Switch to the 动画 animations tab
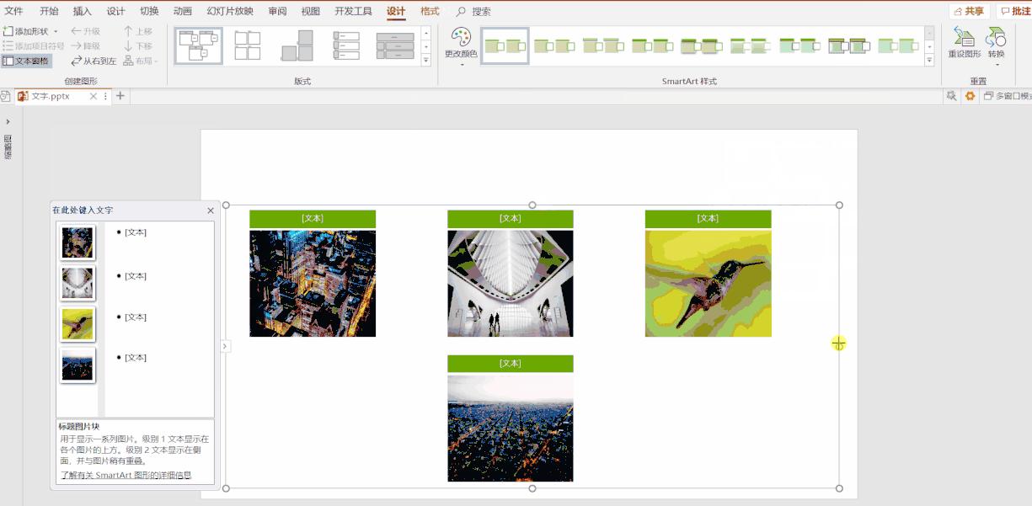Viewport: 1032px width, 506px height. click(x=183, y=12)
